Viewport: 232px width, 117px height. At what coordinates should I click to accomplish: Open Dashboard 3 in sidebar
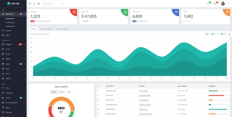coord(10,26)
